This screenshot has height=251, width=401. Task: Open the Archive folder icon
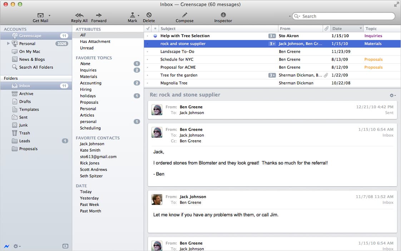[x=15, y=94]
